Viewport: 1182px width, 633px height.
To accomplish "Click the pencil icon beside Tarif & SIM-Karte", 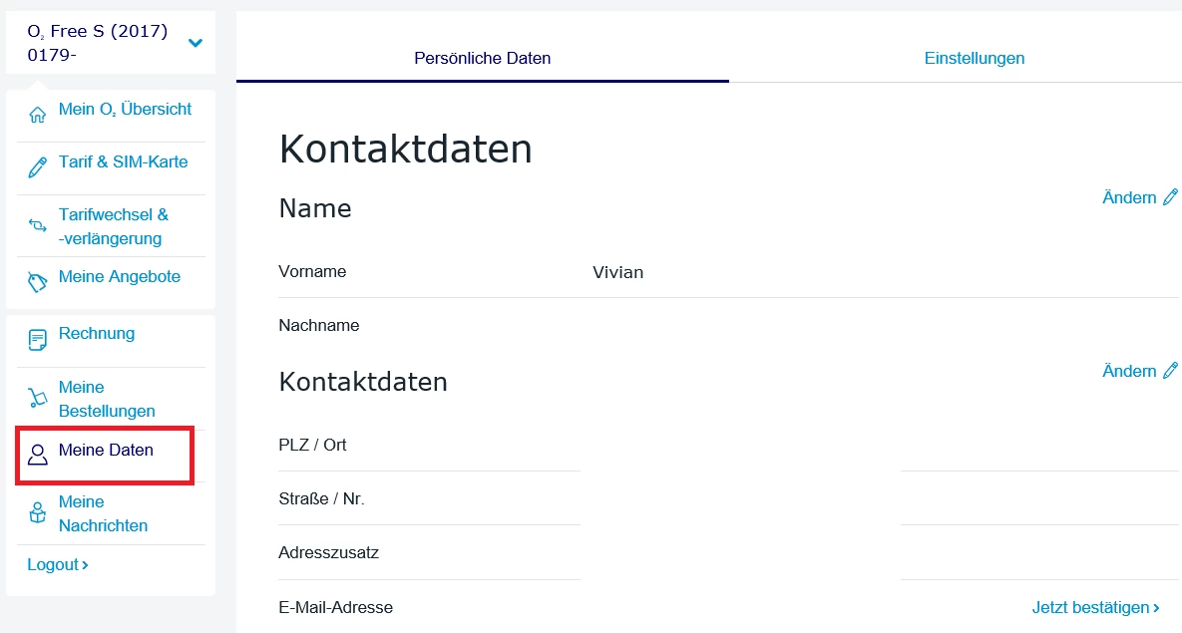I will click(x=38, y=167).
